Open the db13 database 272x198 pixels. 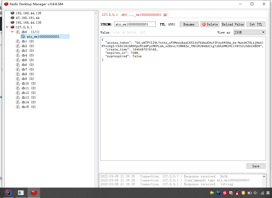[x=29, y=97]
